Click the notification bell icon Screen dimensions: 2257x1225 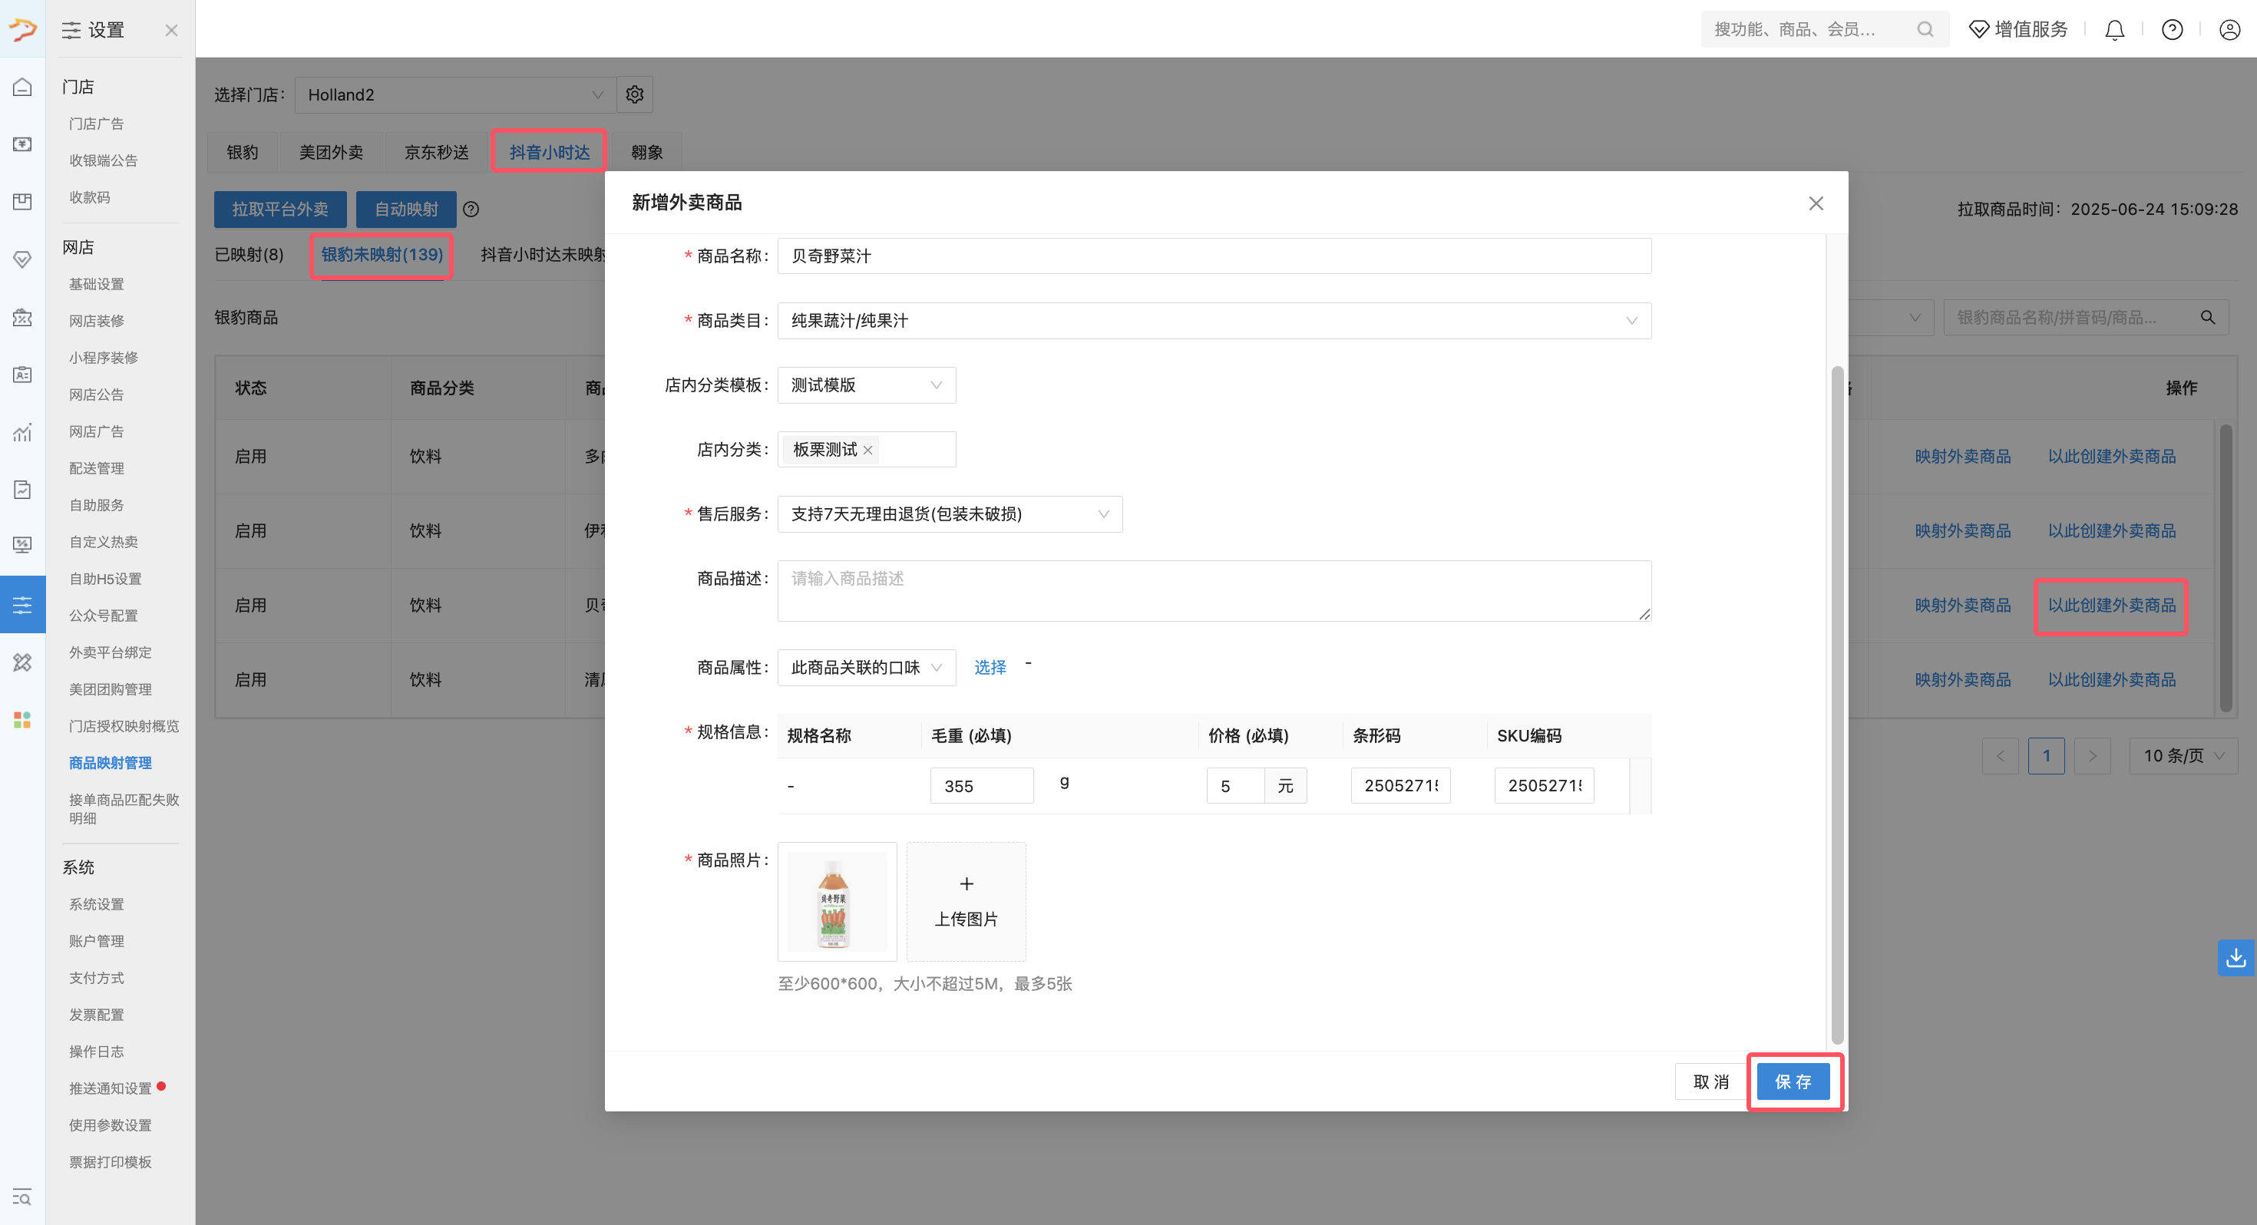[2114, 30]
